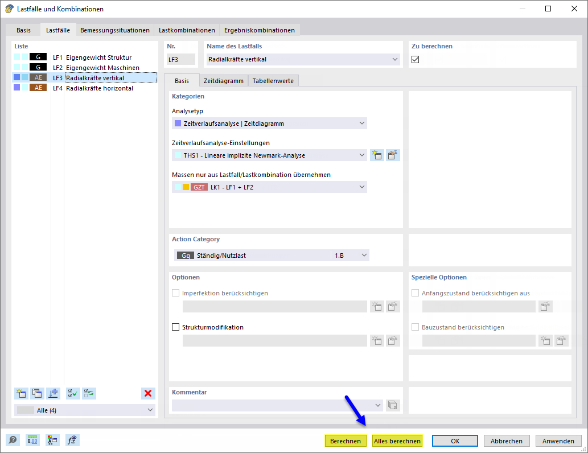Select LF3 Radialkräfte vertikal in the list
The width and height of the screenshot is (588, 453).
click(x=85, y=77)
